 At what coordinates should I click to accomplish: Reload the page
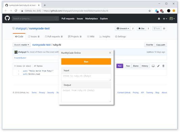(x=16, y=11)
